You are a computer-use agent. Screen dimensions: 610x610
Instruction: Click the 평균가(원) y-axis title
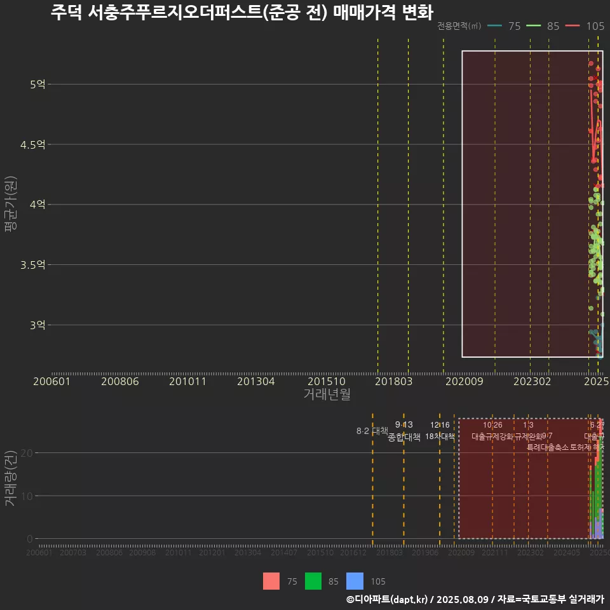[x=11, y=204]
